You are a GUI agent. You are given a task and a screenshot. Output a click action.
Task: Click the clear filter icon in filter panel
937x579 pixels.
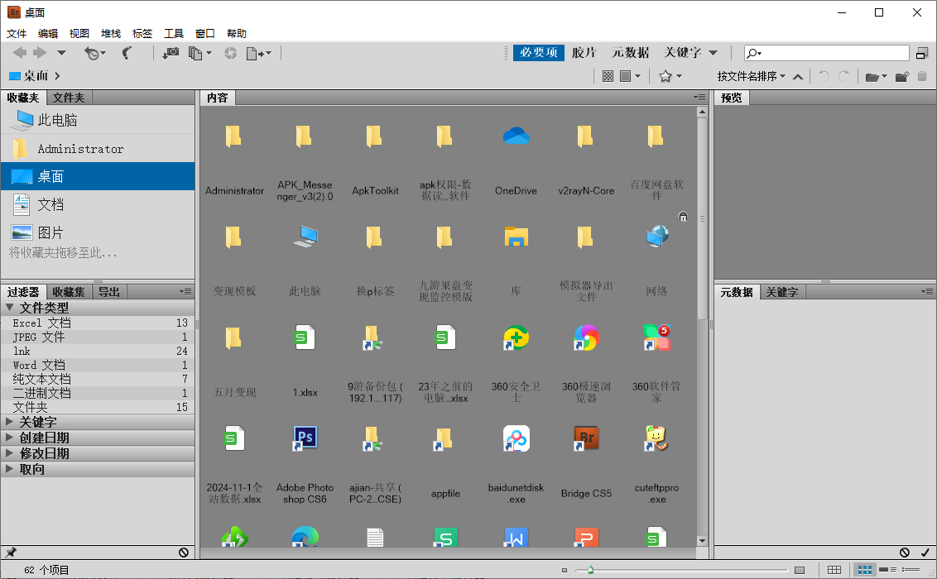[x=183, y=553]
